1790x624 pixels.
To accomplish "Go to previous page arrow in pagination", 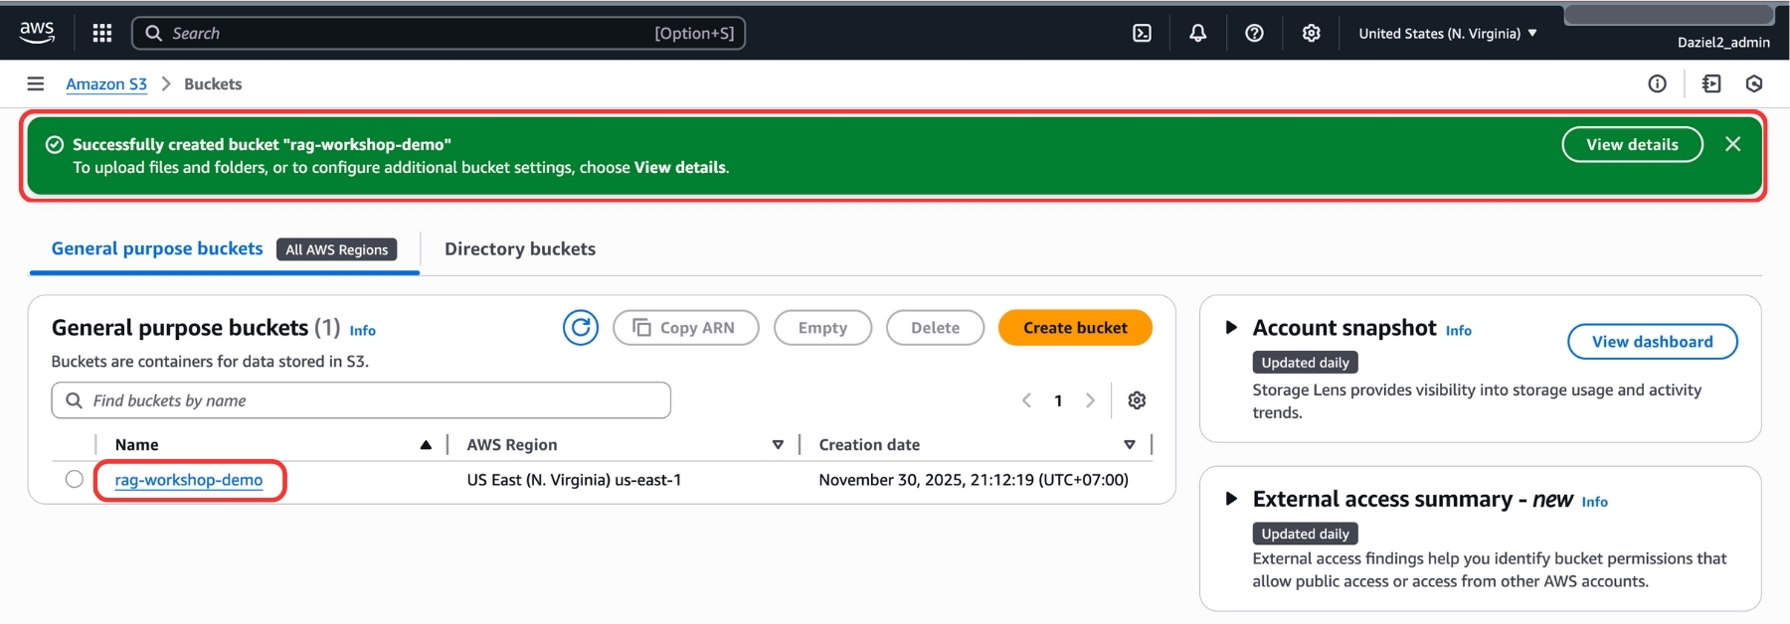I will click(x=1026, y=399).
